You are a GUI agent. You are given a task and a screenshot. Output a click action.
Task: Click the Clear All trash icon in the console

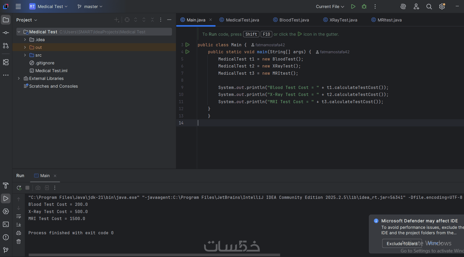[19, 241]
